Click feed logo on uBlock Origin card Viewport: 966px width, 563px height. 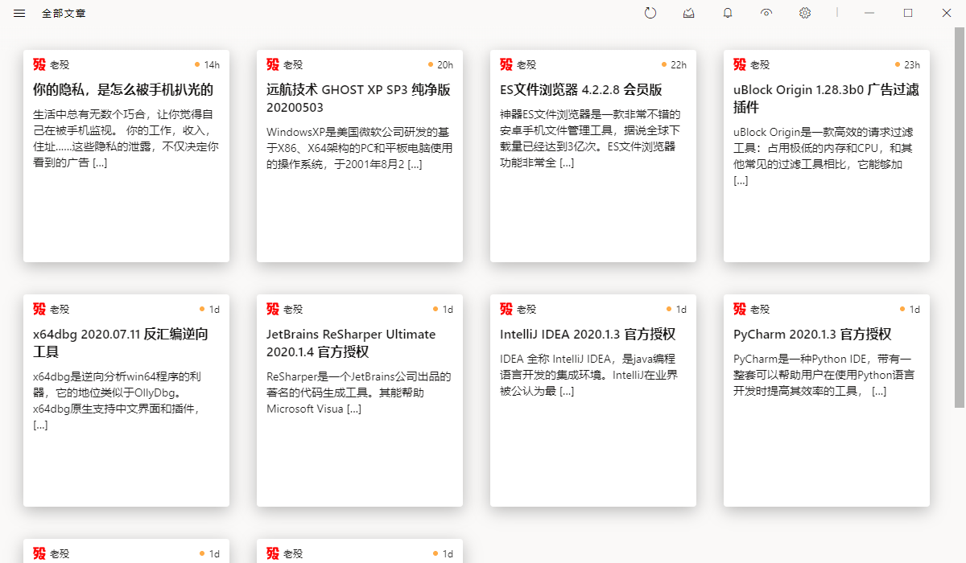[740, 64]
